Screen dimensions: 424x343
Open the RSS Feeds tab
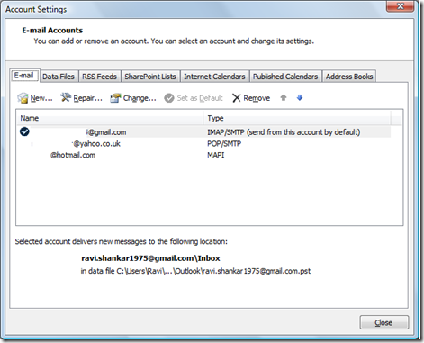click(99, 77)
